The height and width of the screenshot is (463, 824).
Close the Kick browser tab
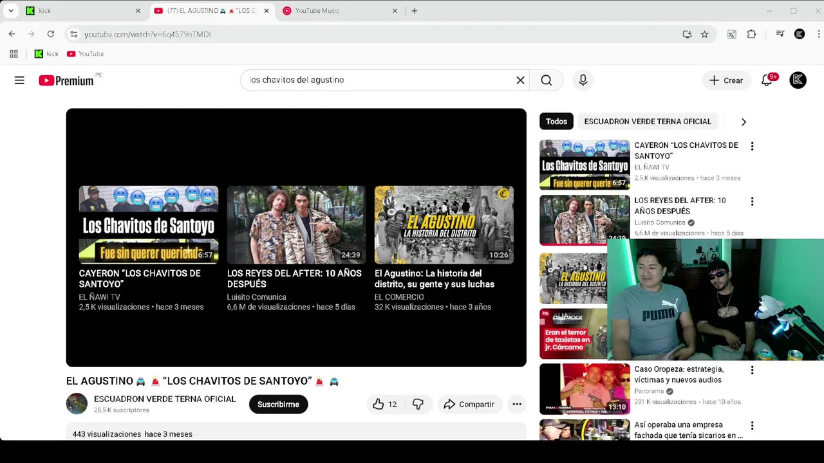pyautogui.click(x=138, y=11)
